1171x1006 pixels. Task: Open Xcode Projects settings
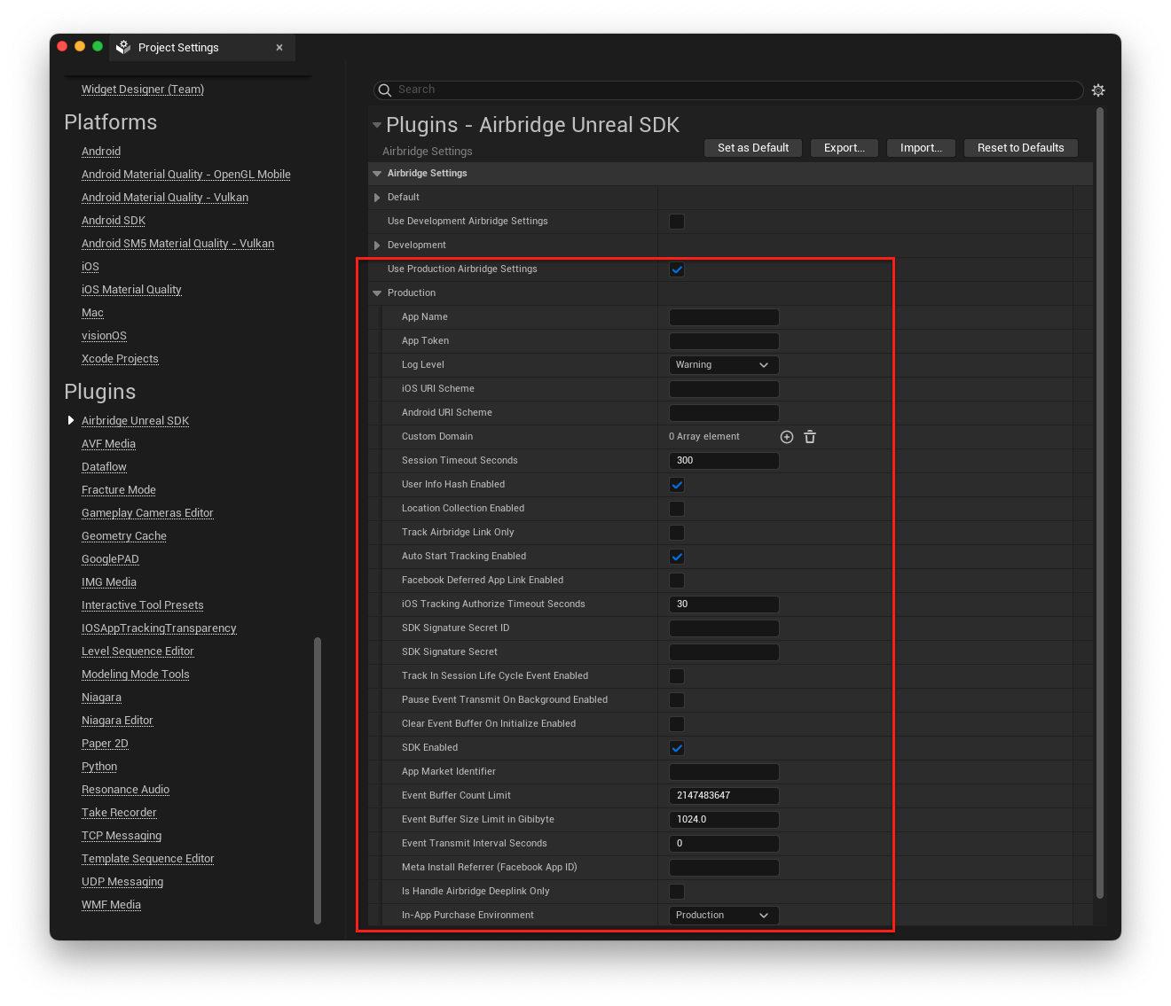tap(120, 359)
